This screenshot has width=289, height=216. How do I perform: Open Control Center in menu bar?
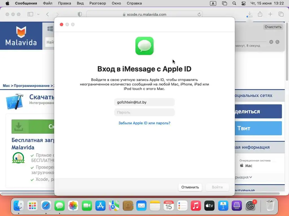[244, 3]
